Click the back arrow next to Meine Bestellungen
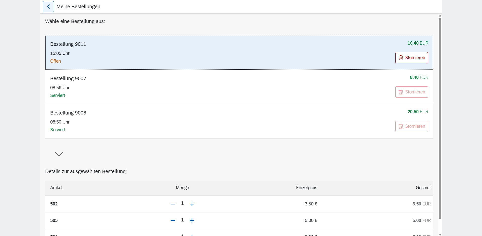482x236 pixels. pos(48,7)
